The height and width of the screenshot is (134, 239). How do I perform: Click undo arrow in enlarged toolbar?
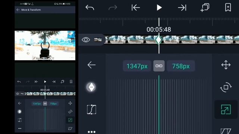(x=90, y=7)
